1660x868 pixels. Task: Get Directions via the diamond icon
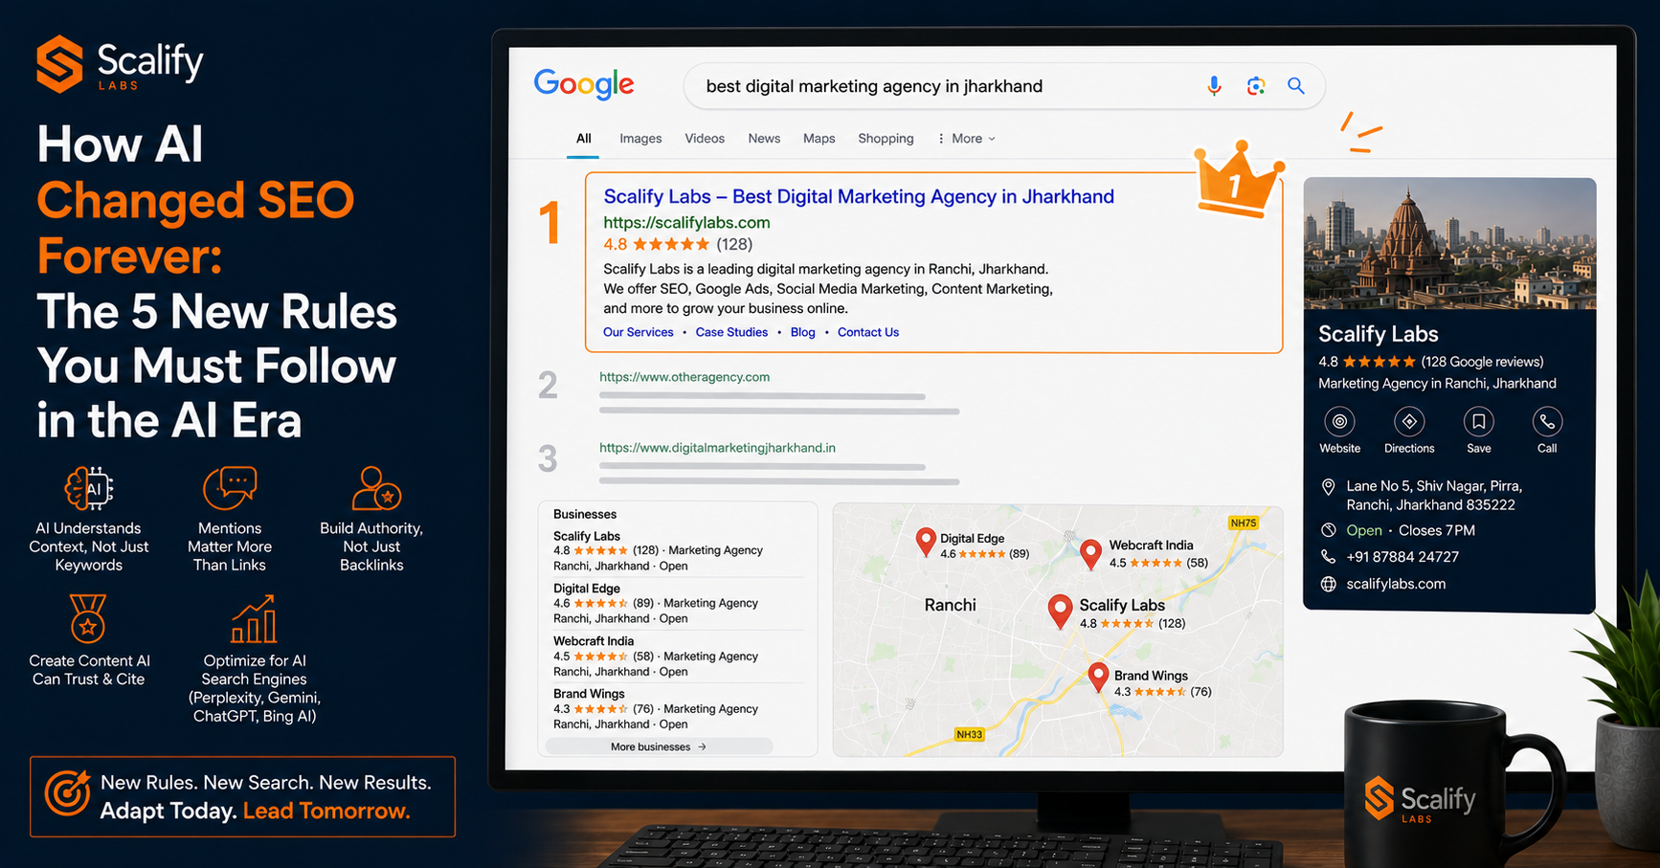(x=1409, y=421)
